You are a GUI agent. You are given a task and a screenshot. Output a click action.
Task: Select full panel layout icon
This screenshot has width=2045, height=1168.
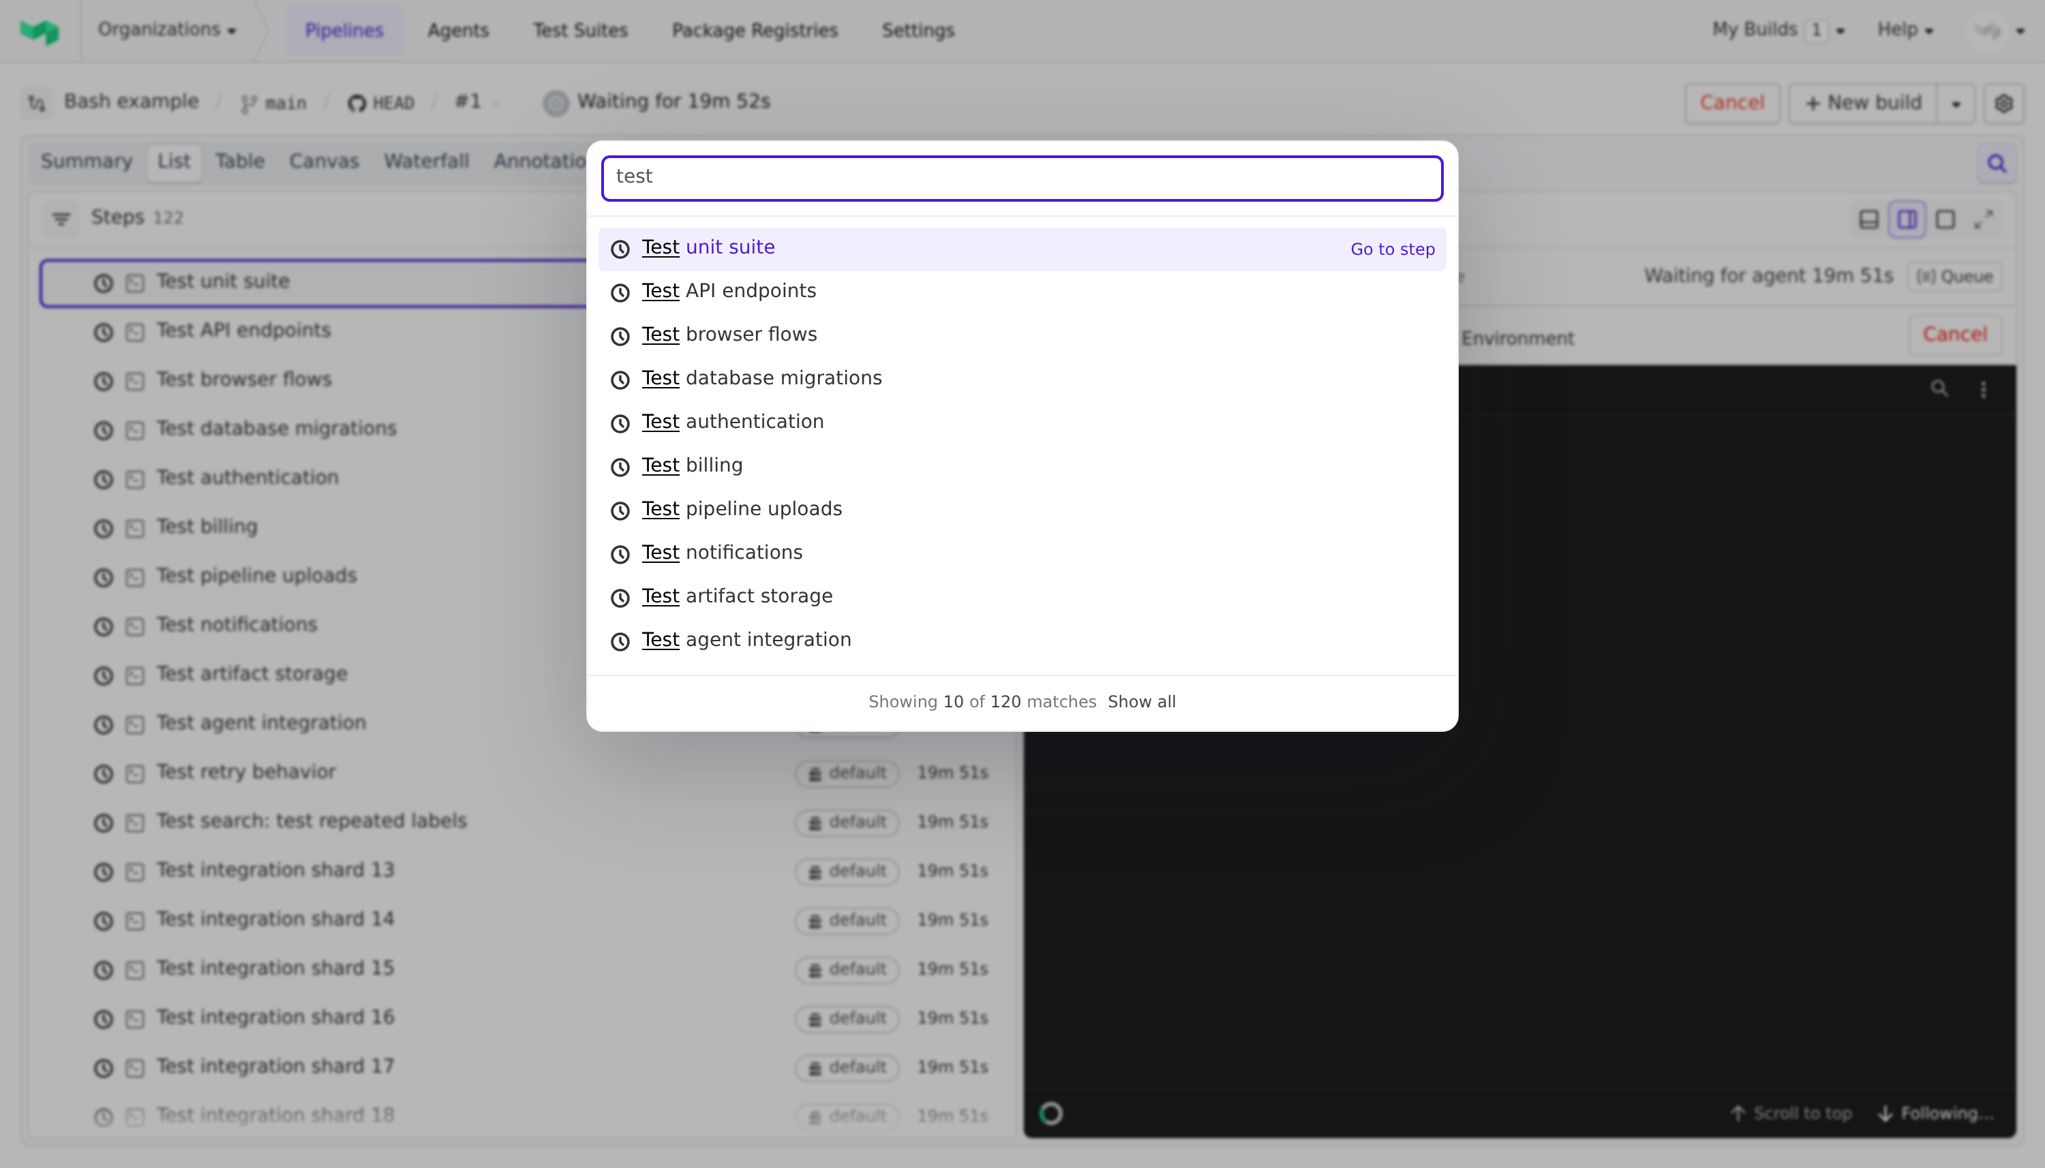[1945, 220]
